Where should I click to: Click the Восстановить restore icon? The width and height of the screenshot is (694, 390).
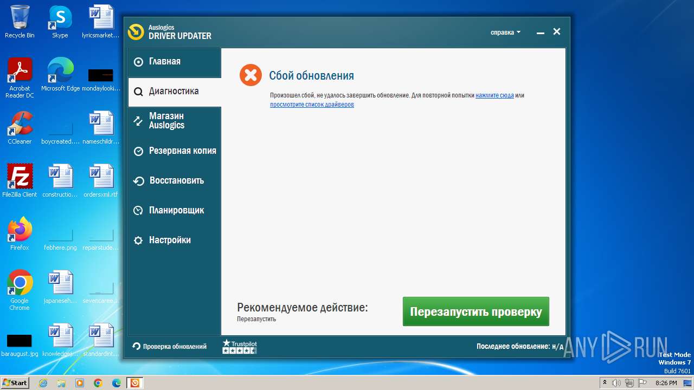(138, 181)
